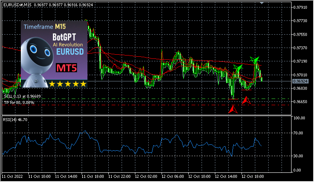The image size is (314, 182).
Task: Click the current price tag 0.96924
Action: [x=300, y=81]
